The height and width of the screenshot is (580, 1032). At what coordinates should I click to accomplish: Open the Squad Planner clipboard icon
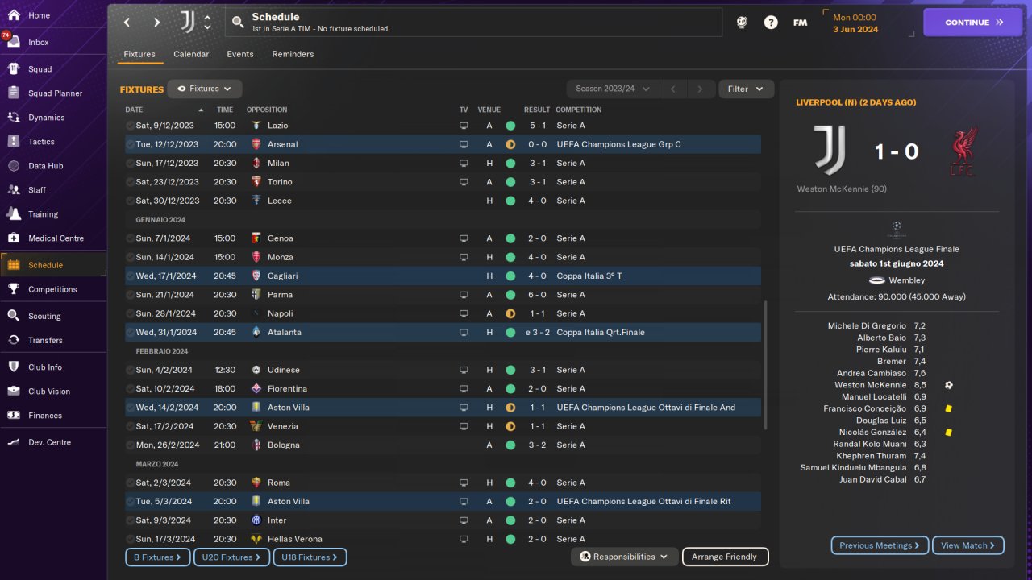coord(13,93)
